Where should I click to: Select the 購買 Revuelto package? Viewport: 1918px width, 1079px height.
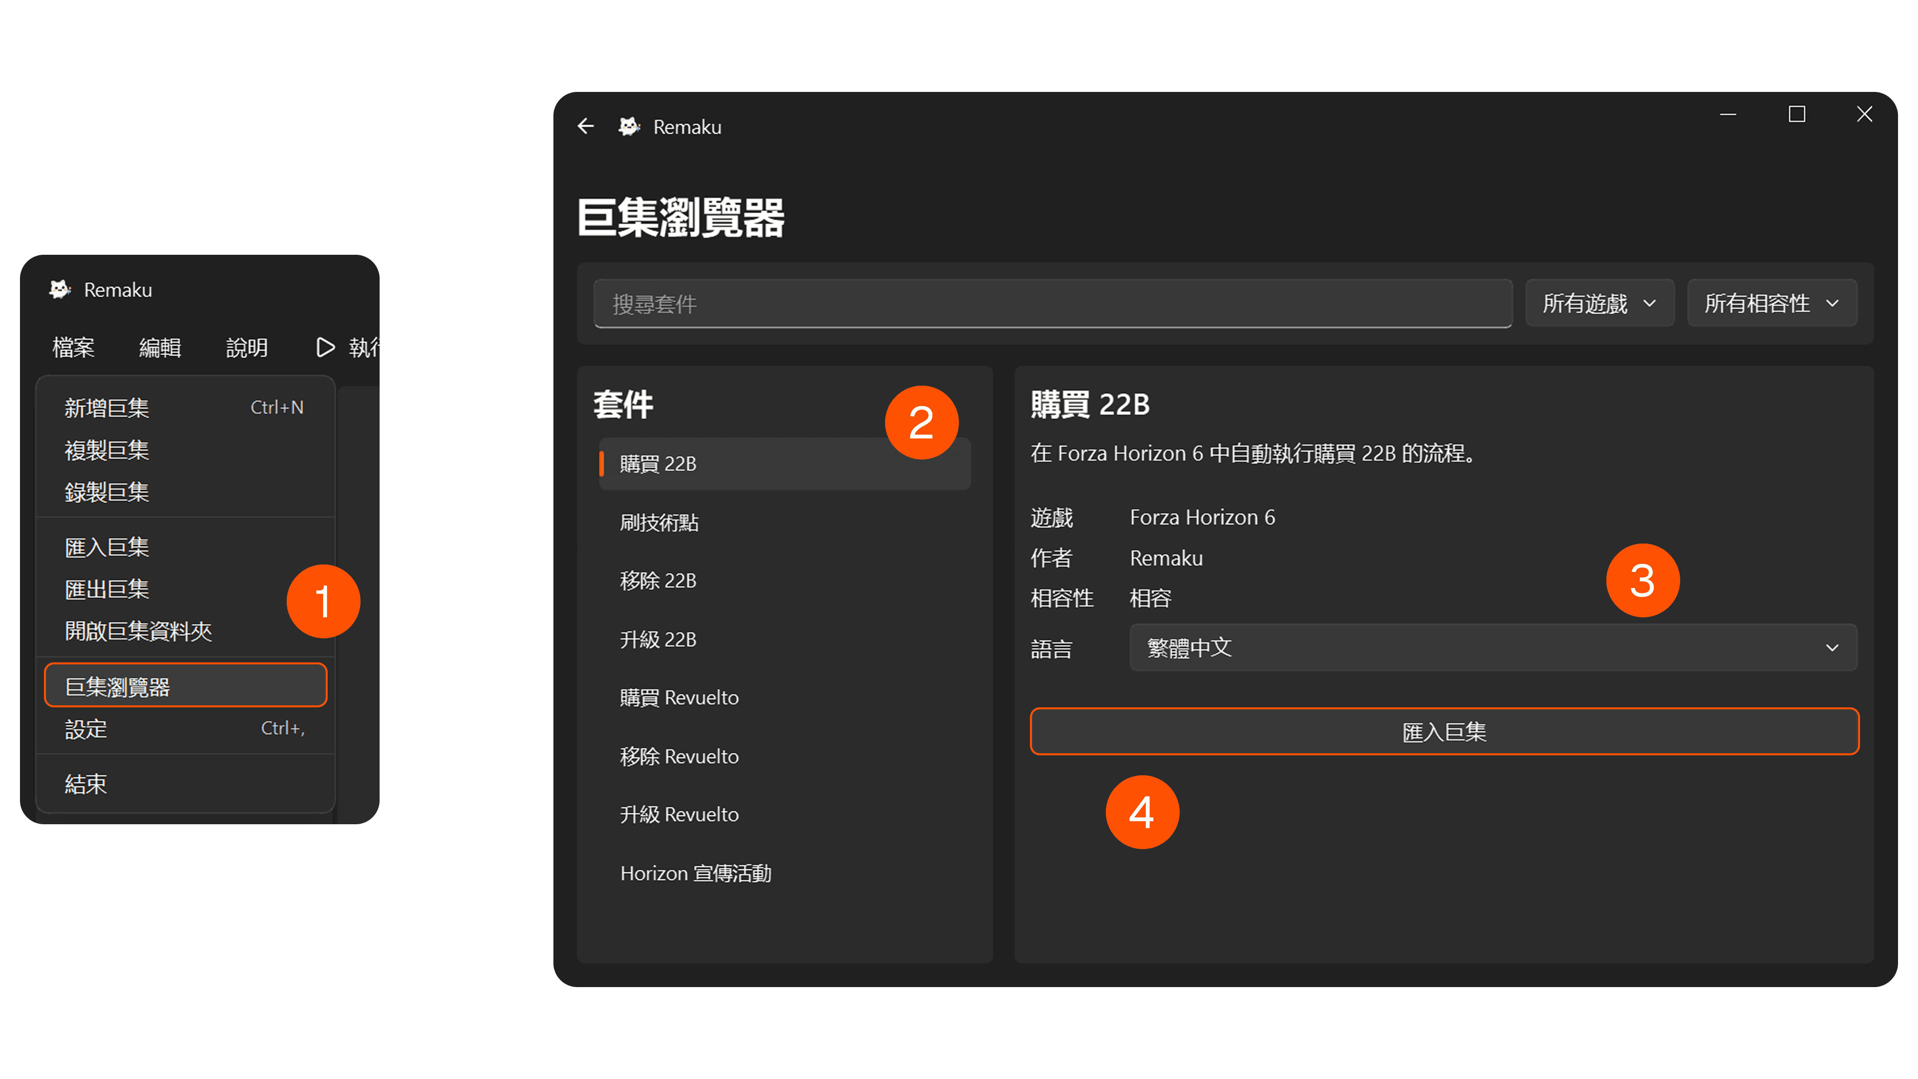[x=785, y=698]
